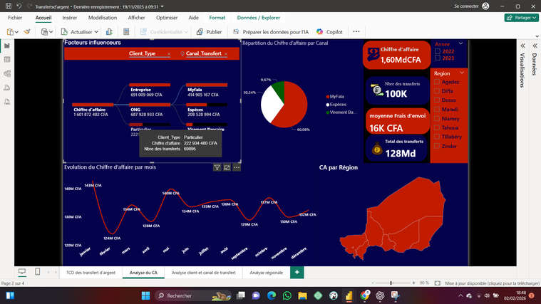Open DAX query view in left sidebar
Viewport: 541px width, 304px height.
coord(7,88)
